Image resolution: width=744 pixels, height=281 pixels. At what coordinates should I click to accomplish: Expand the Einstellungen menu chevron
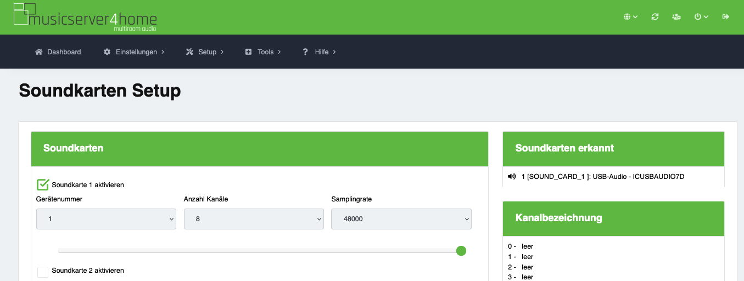[x=163, y=52]
